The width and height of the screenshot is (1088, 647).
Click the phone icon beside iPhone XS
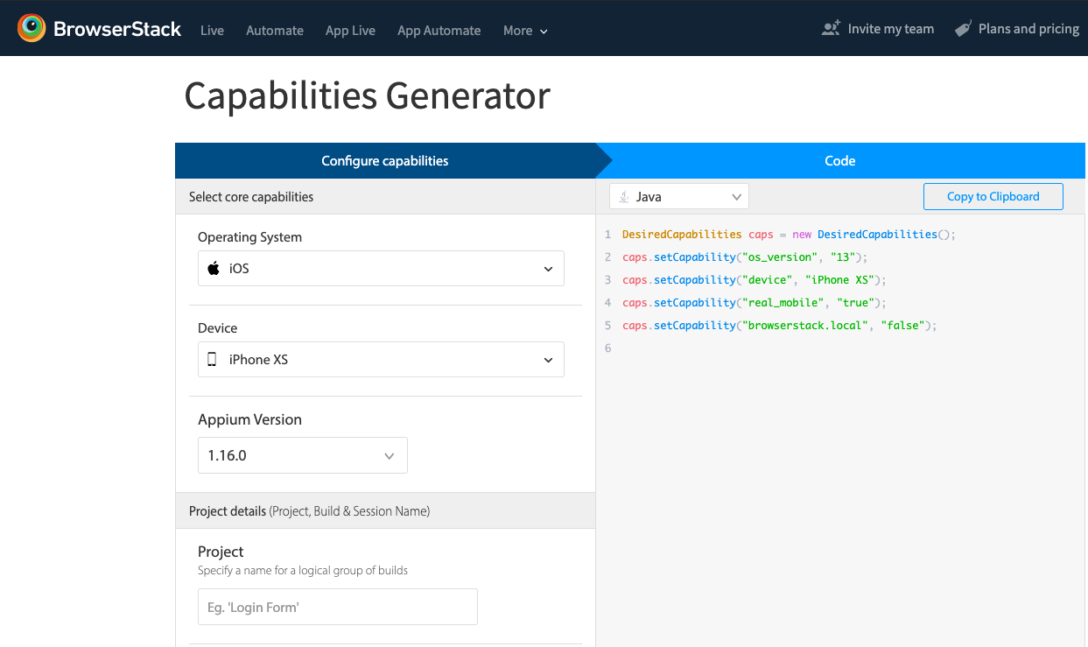pos(211,359)
